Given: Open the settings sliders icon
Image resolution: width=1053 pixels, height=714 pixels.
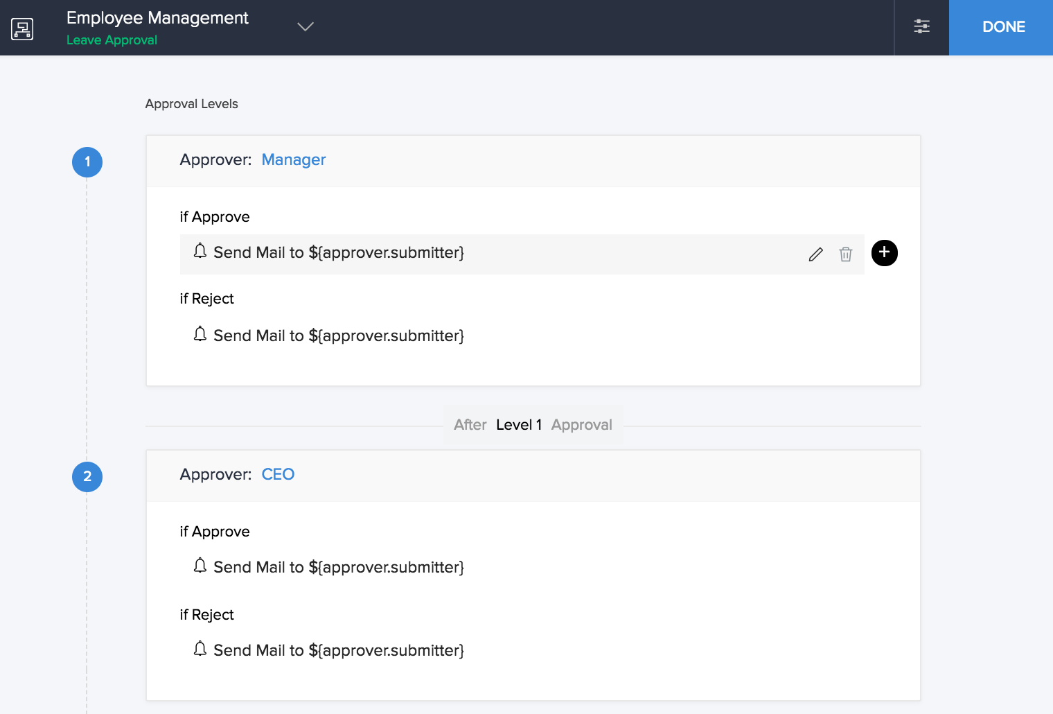Looking at the screenshot, I should pyautogui.click(x=921, y=26).
